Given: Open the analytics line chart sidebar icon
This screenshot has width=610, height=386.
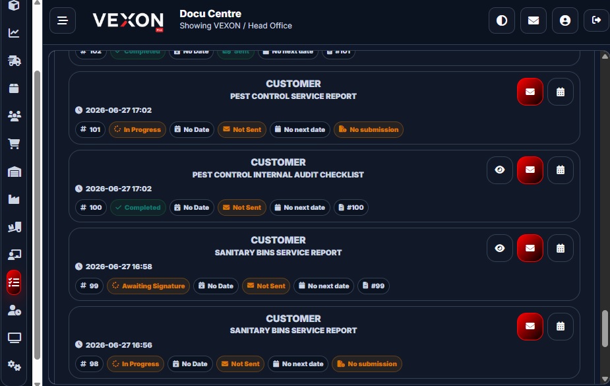Looking at the screenshot, I should [14, 33].
